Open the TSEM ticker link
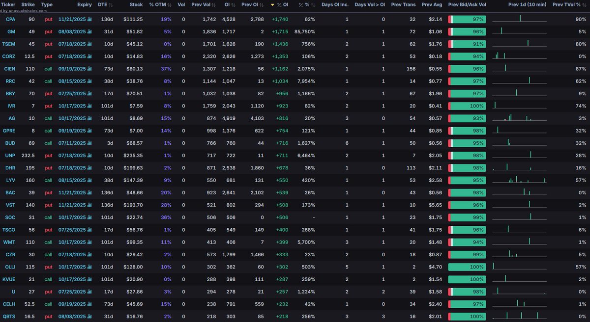This screenshot has width=590, height=322. pos(10,44)
